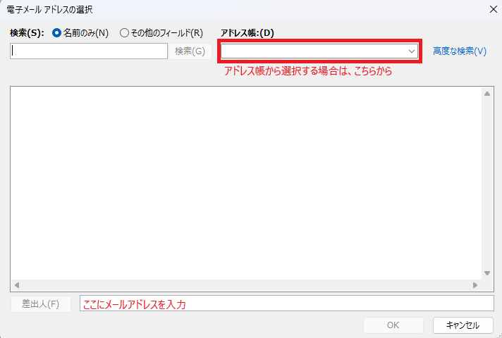Click the list's scroll right arrow
Screen dimensions: 502x338
(475, 285)
